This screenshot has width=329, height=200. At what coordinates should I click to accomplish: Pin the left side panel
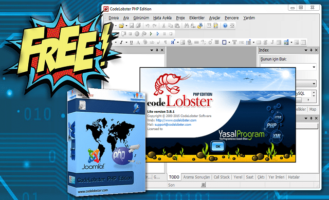(157, 50)
